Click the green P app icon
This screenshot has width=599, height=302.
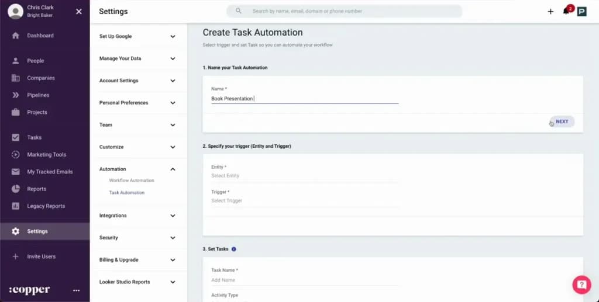(582, 12)
